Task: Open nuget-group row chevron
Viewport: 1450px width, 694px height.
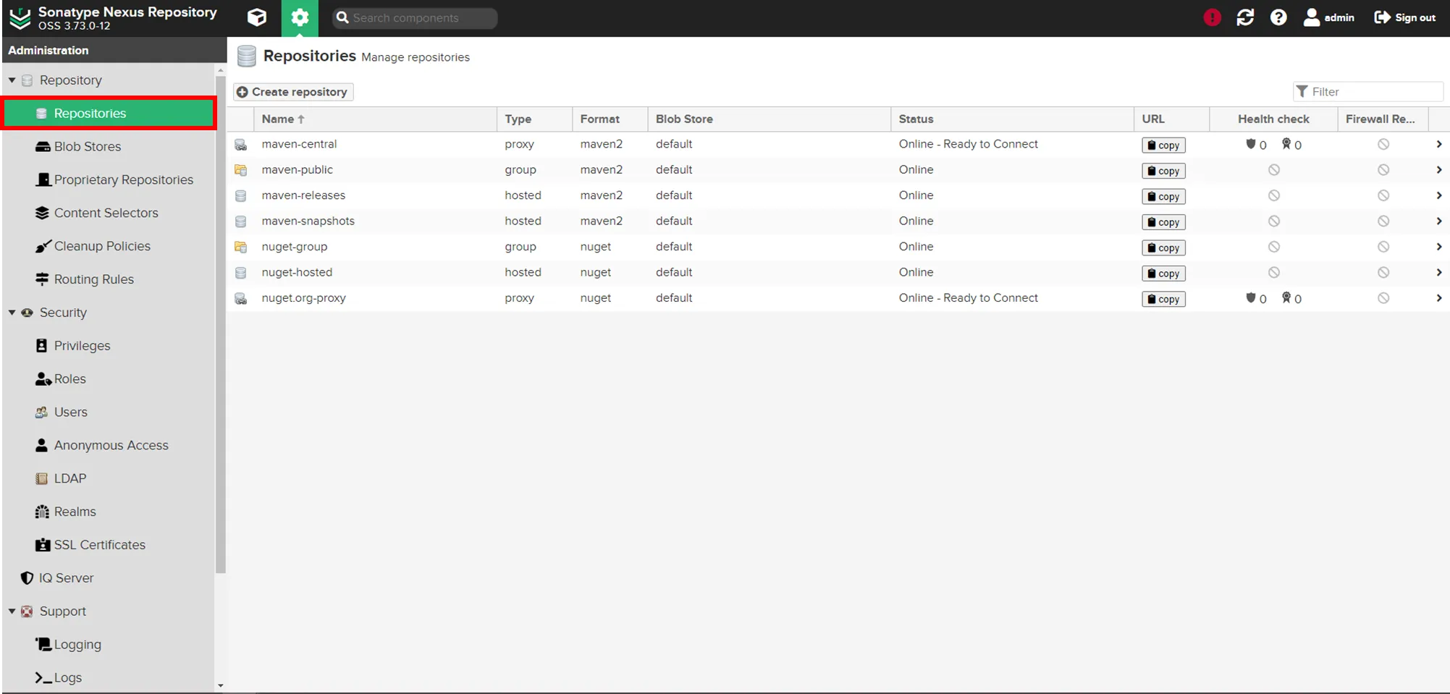Action: click(1438, 247)
